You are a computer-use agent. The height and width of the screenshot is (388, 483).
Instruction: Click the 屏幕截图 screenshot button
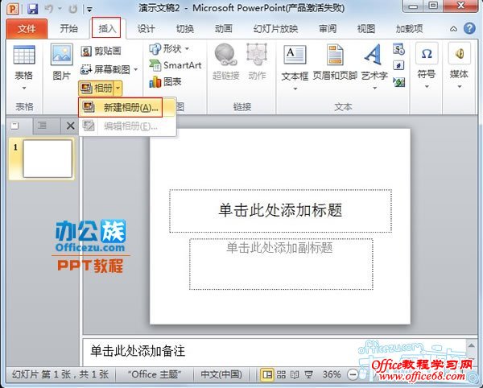pos(105,69)
